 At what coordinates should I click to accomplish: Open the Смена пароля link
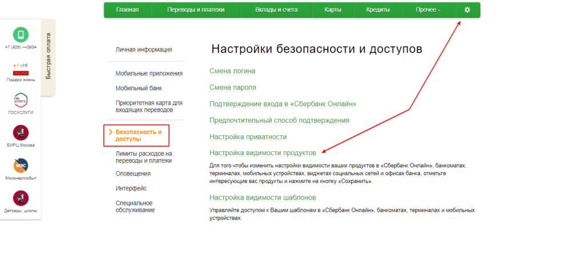pyautogui.click(x=233, y=87)
